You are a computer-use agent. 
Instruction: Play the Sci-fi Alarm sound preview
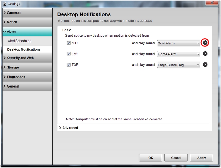point(205,43)
